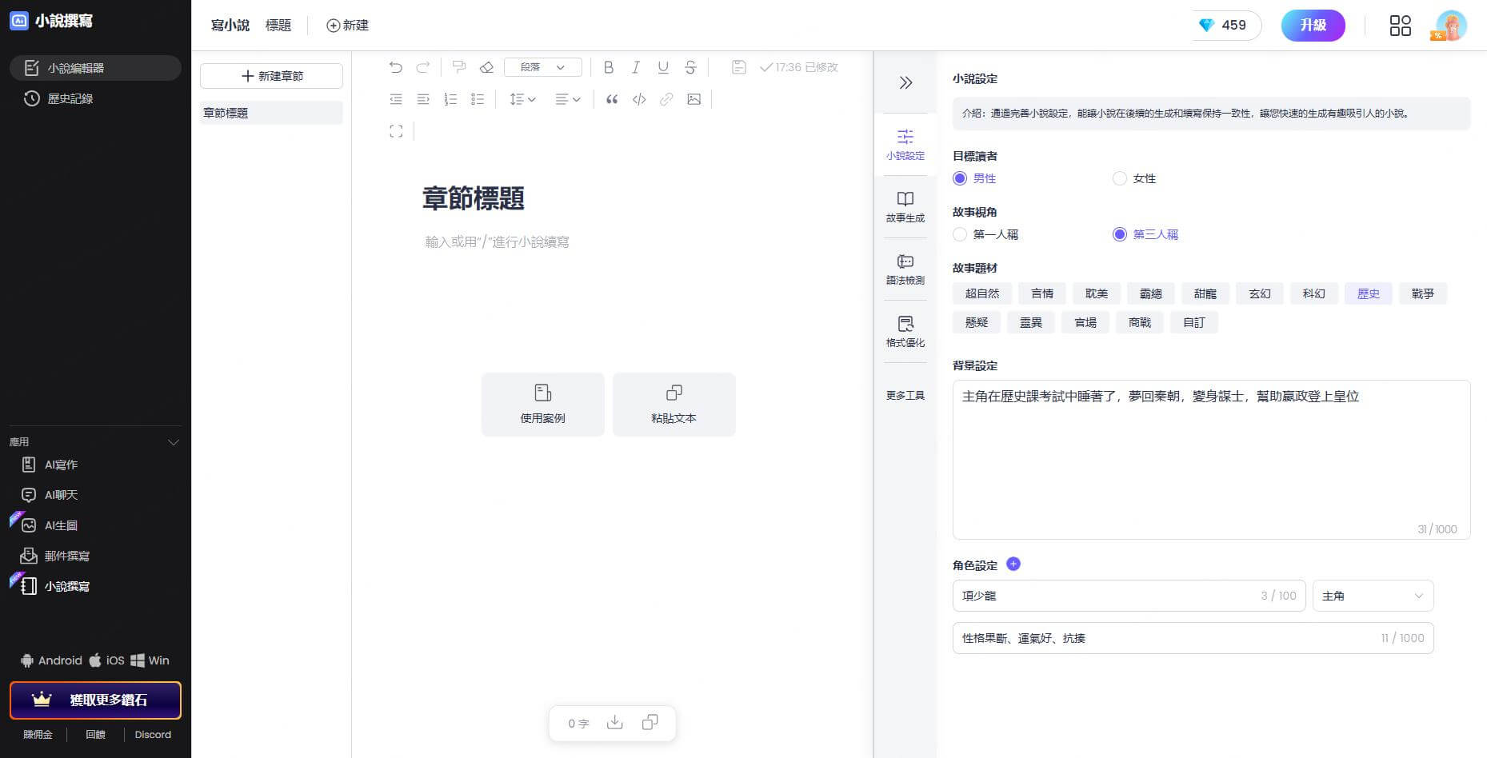Select the format painter icon
Image resolution: width=1487 pixels, height=758 pixels.
[x=459, y=67]
